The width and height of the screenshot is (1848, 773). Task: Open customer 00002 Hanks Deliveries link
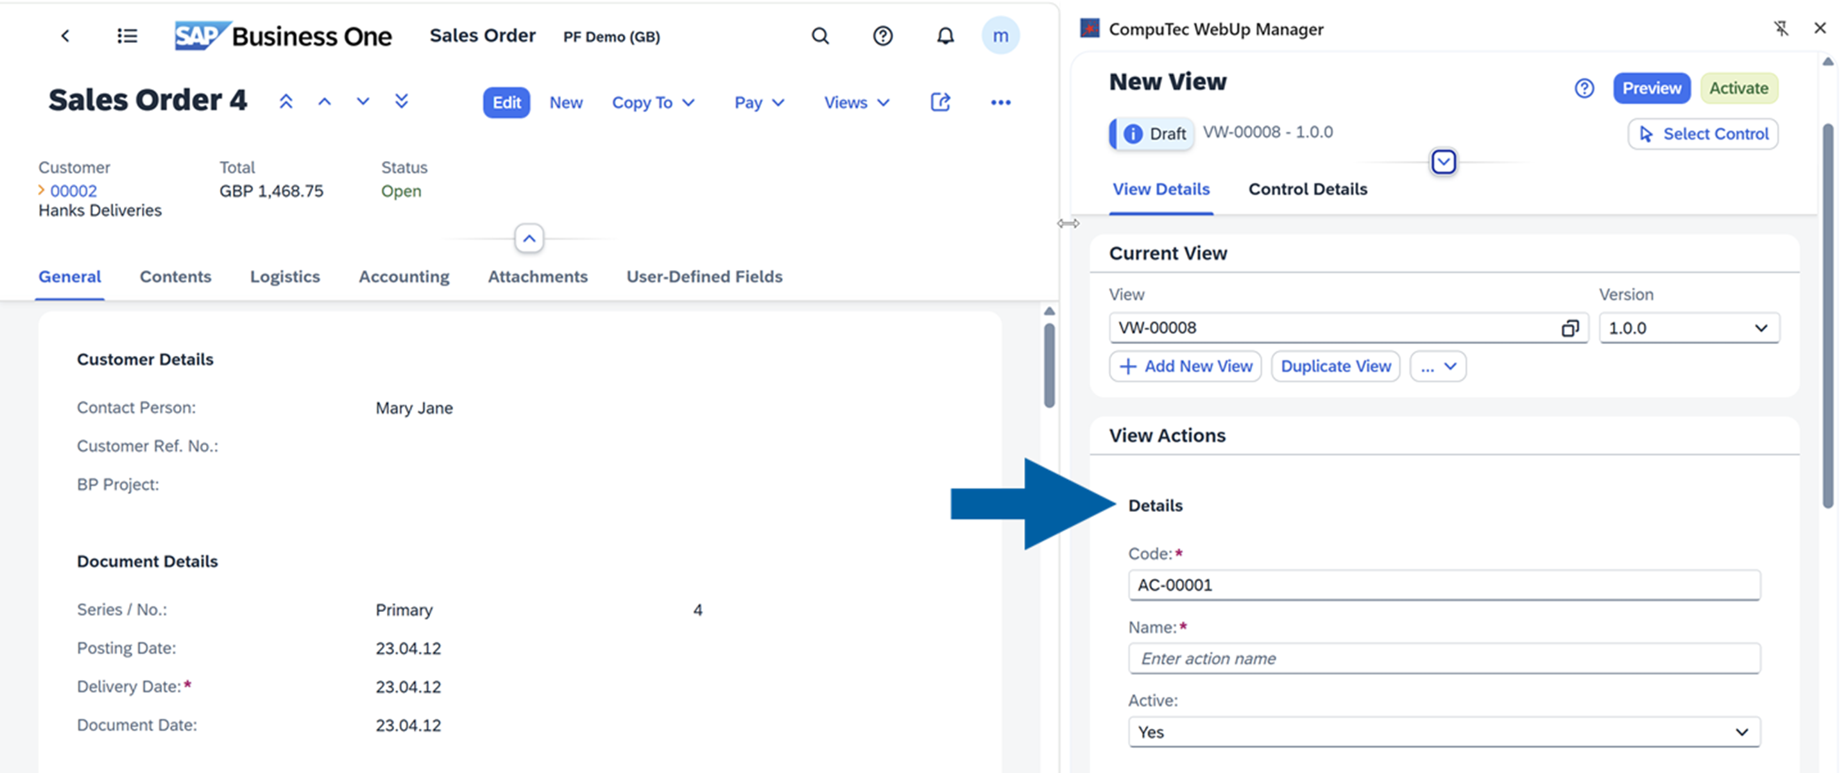73,190
